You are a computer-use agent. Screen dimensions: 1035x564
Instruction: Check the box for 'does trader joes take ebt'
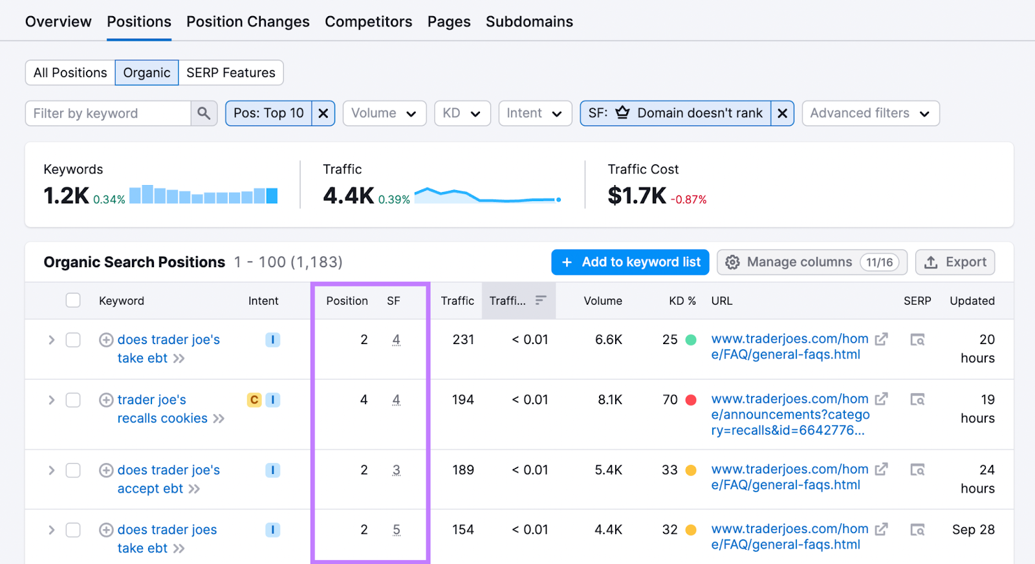click(73, 530)
